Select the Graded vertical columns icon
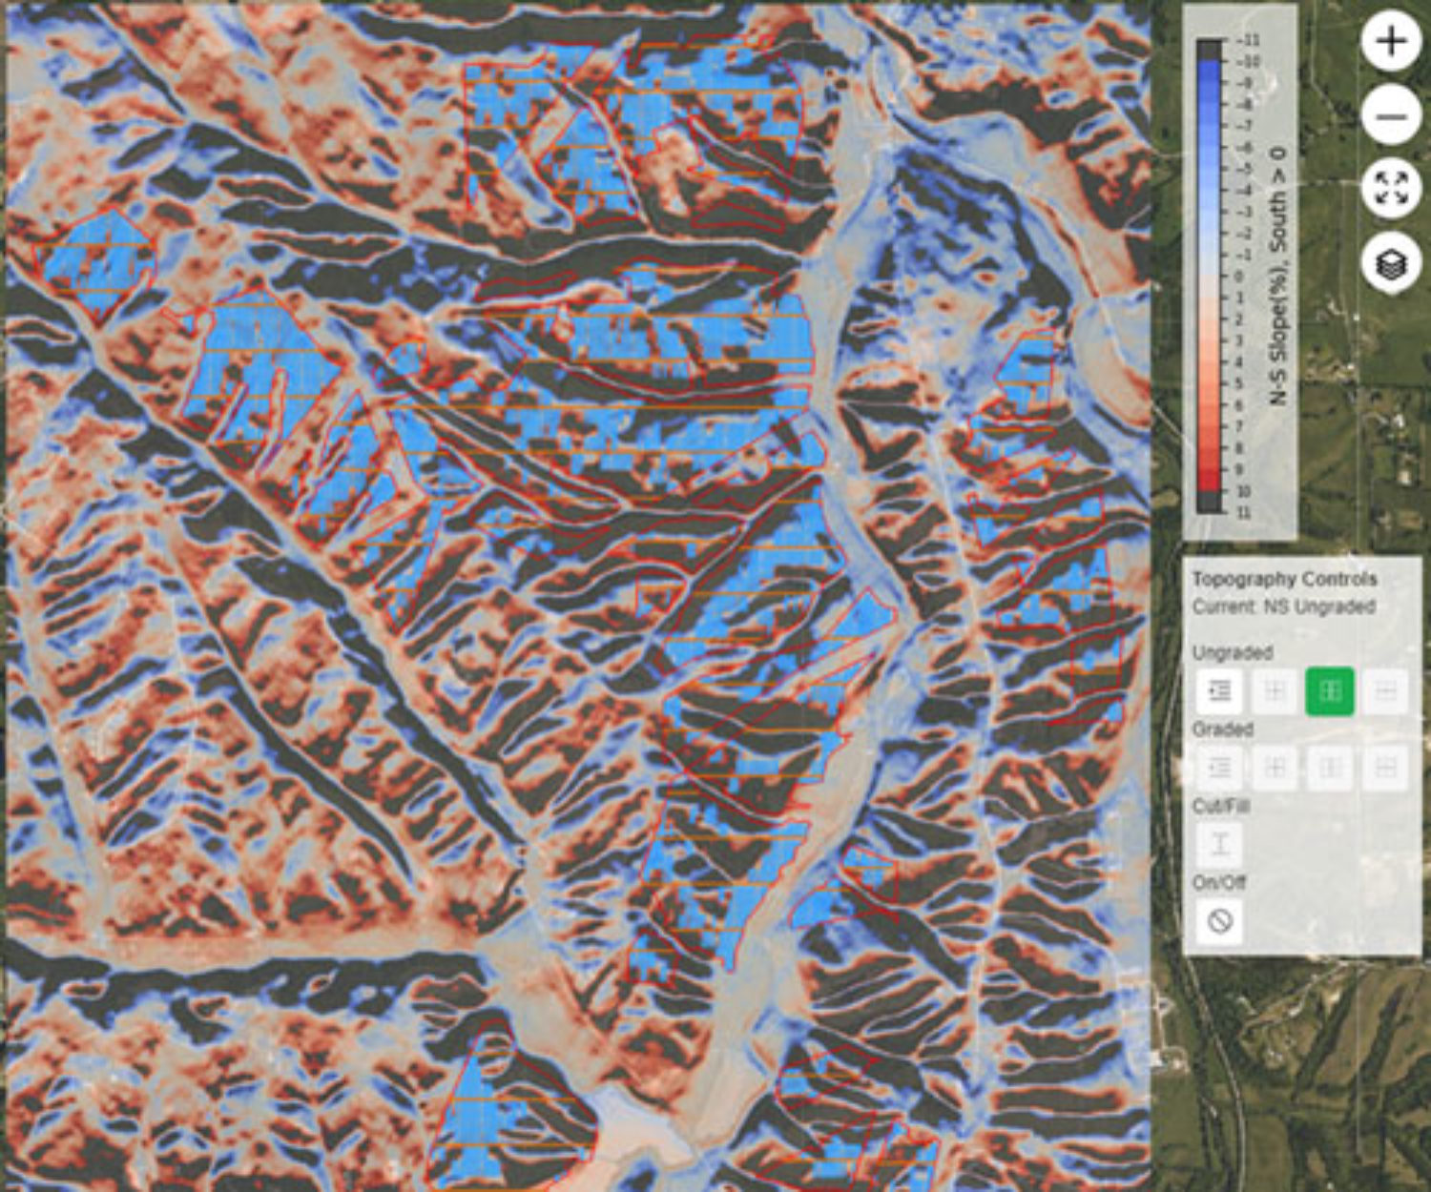1431x1192 pixels. (x=1330, y=767)
